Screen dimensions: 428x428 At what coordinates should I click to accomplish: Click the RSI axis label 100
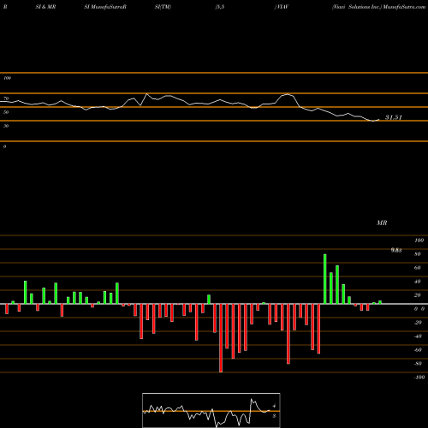[x=8, y=78]
